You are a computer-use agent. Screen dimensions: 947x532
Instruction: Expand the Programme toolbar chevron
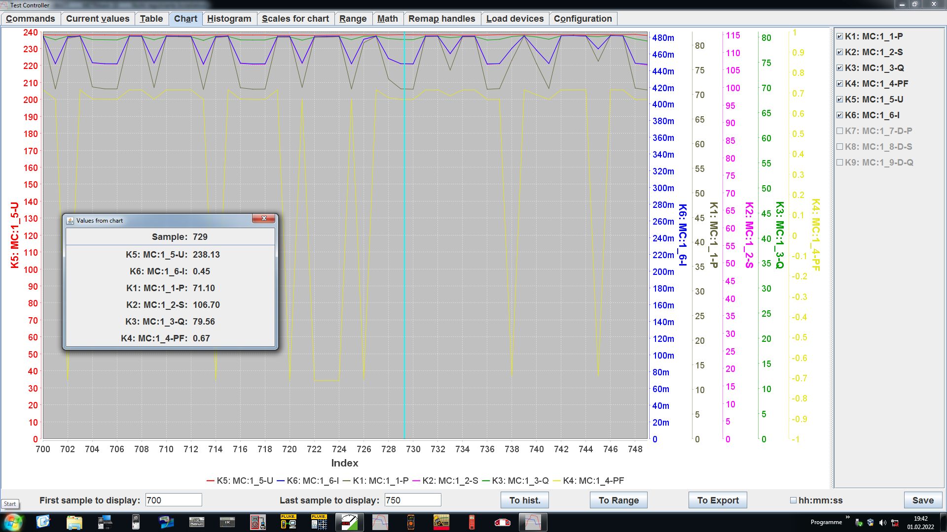(x=848, y=517)
